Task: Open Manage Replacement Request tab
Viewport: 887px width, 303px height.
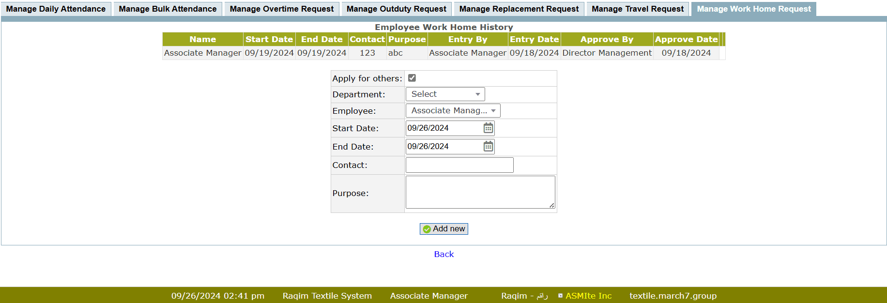Action: point(519,9)
